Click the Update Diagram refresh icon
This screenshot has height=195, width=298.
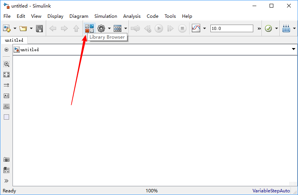(135, 28)
